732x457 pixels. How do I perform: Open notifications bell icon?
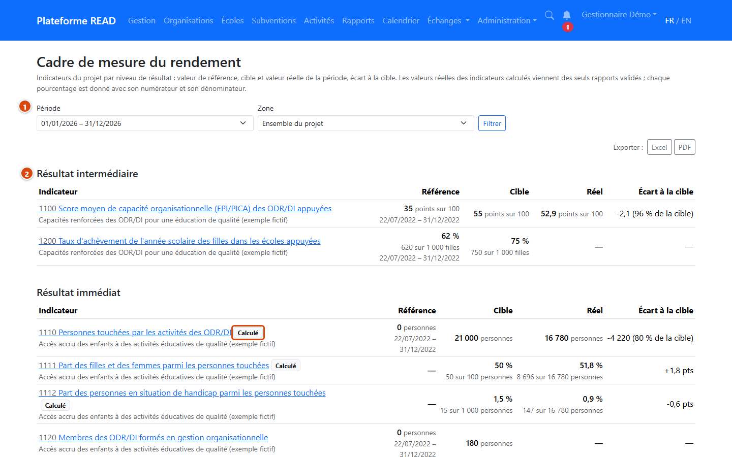tap(567, 16)
